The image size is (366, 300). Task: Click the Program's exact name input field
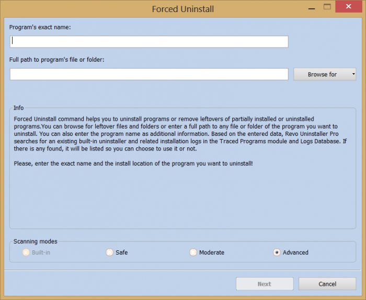(149, 42)
